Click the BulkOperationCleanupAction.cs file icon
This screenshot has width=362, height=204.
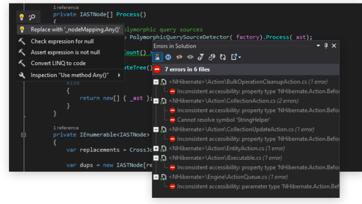pos(163,82)
